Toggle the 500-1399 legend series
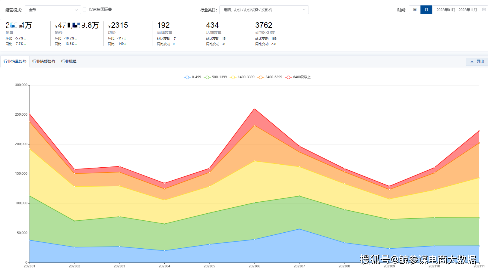The height and width of the screenshot is (270, 488). point(215,77)
